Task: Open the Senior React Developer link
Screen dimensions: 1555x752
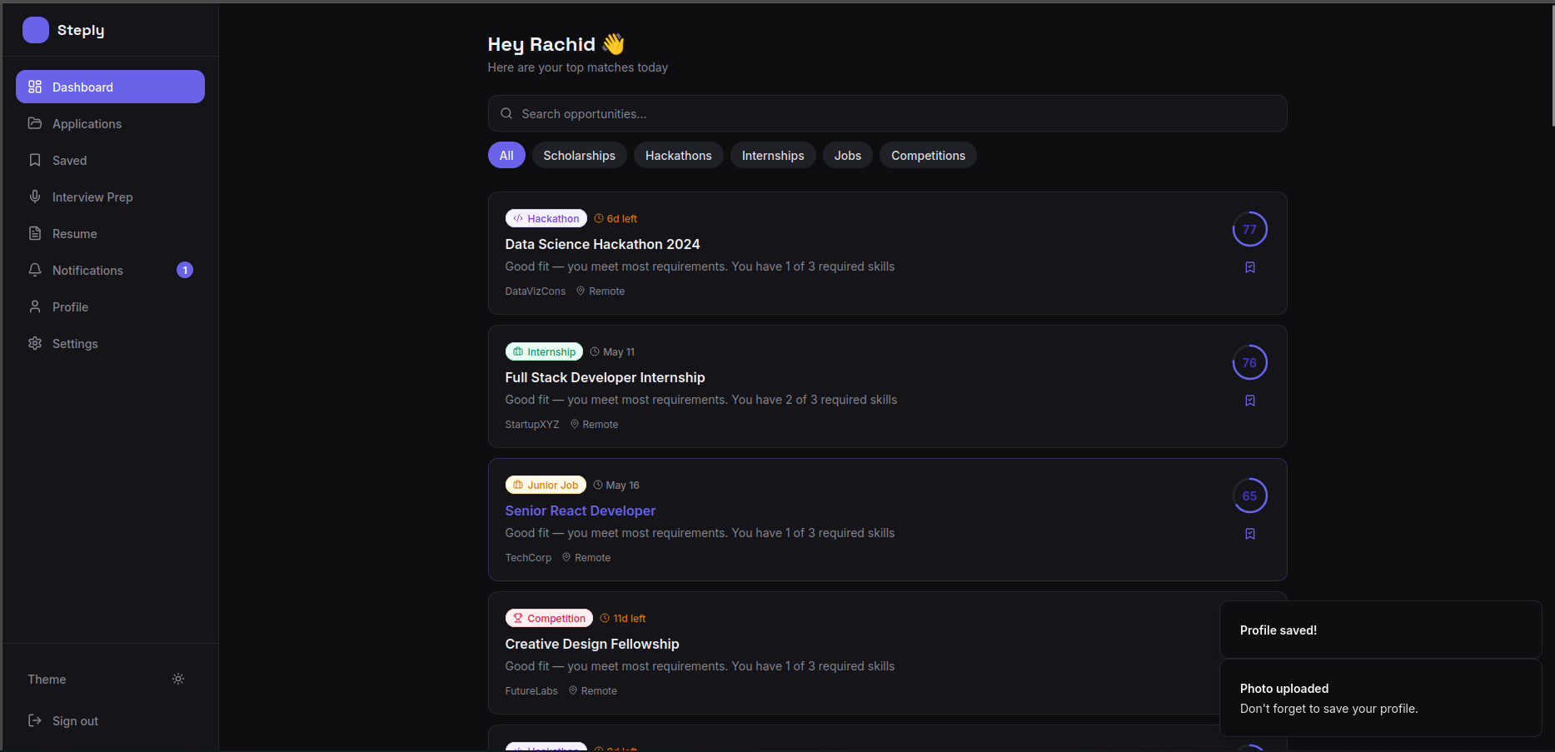Action: coord(580,510)
